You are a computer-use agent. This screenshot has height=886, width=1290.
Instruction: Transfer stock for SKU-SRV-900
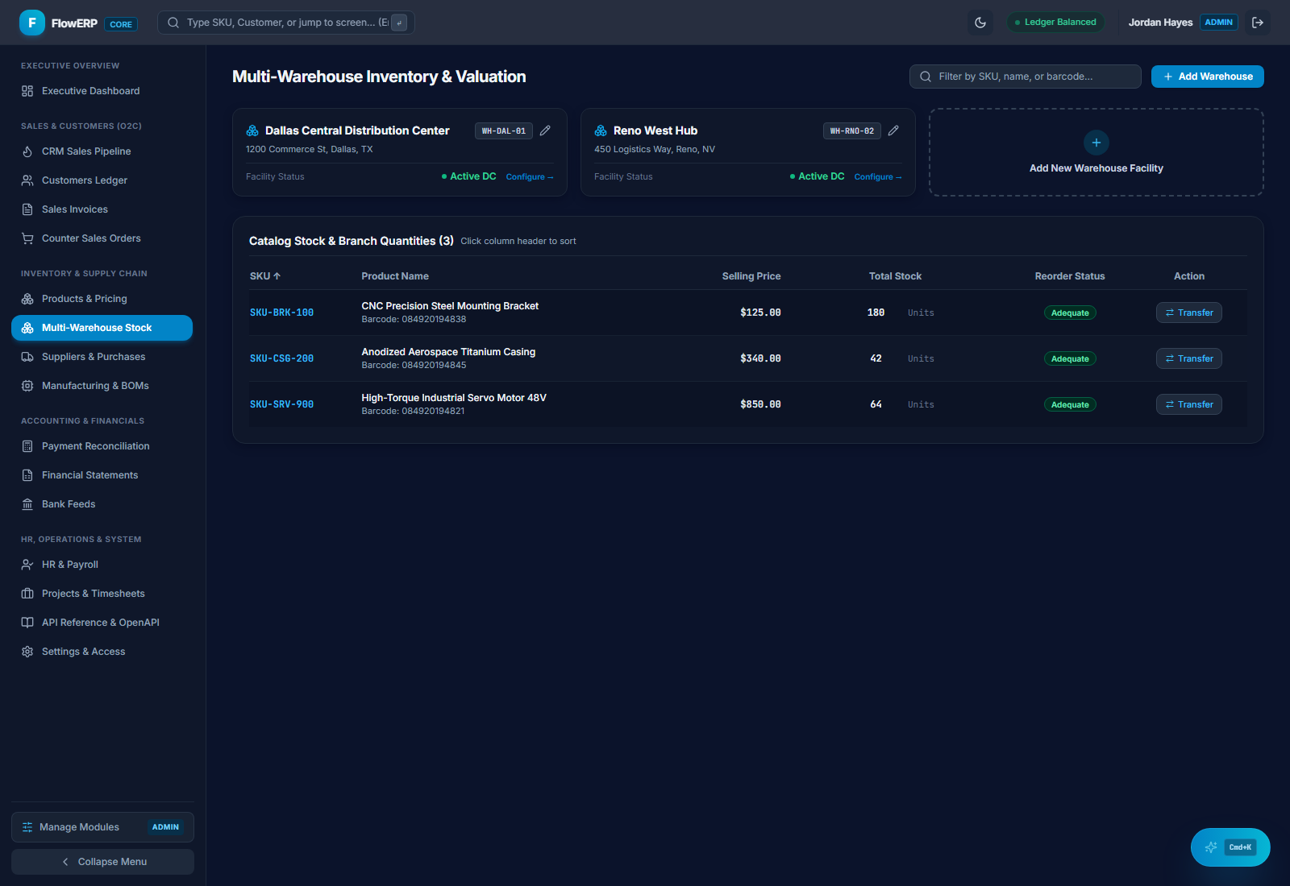1189,404
